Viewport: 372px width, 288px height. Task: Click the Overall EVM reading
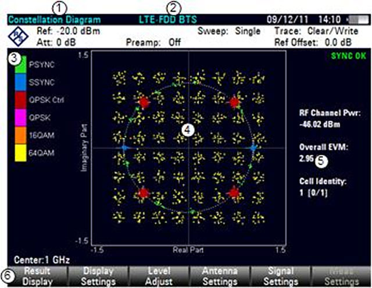[x=323, y=152]
